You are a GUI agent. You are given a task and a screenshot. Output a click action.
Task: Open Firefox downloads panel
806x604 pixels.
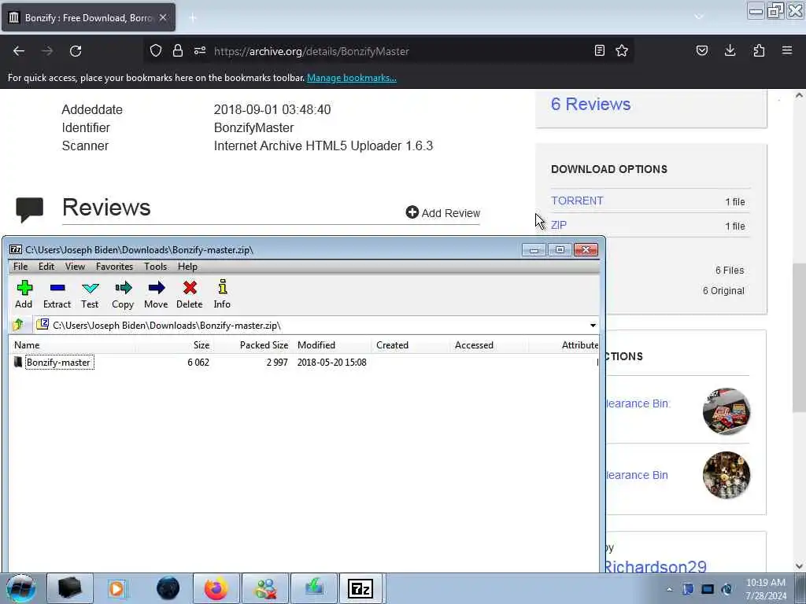[x=730, y=50]
